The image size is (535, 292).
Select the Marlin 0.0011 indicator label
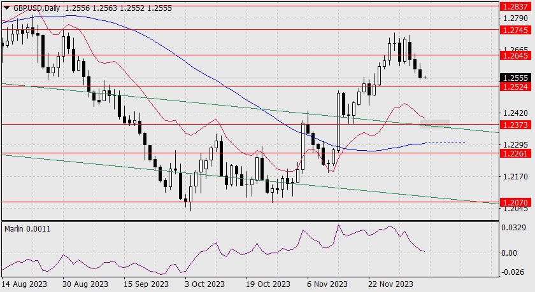pyautogui.click(x=27, y=229)
